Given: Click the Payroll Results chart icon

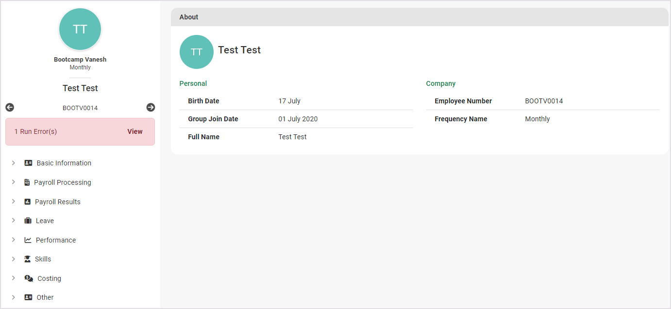Looking at the screenshot, I should tap(28, 202).
